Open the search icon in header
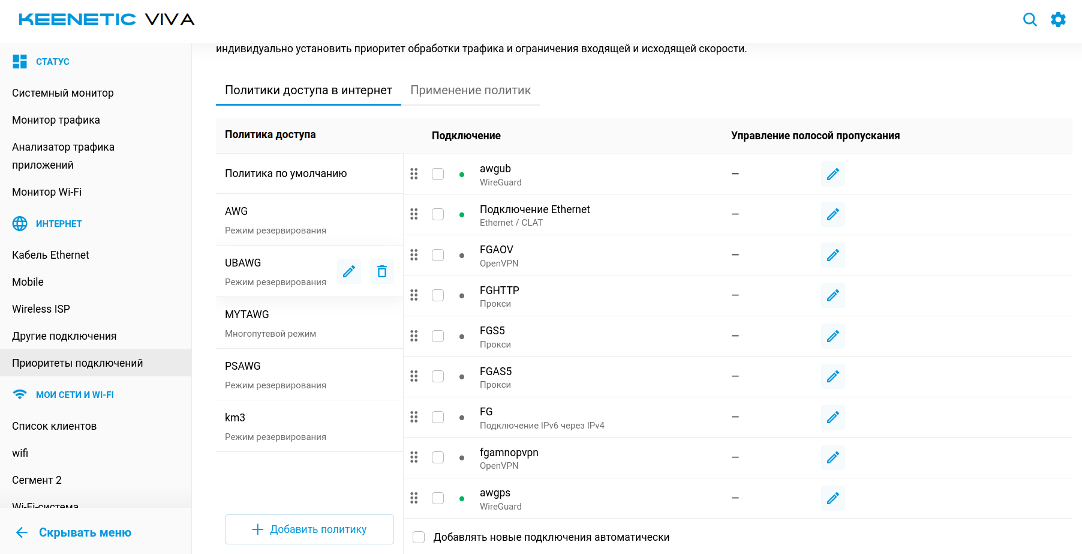Viewport: 1082px width, 554px height. (1030, 20)
